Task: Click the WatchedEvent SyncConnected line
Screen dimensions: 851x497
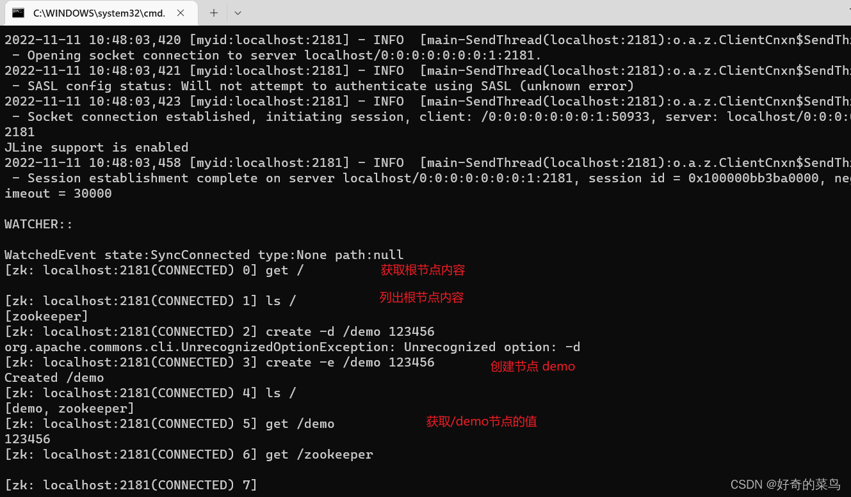Action: pyautogui.click(x=204, y=255)
